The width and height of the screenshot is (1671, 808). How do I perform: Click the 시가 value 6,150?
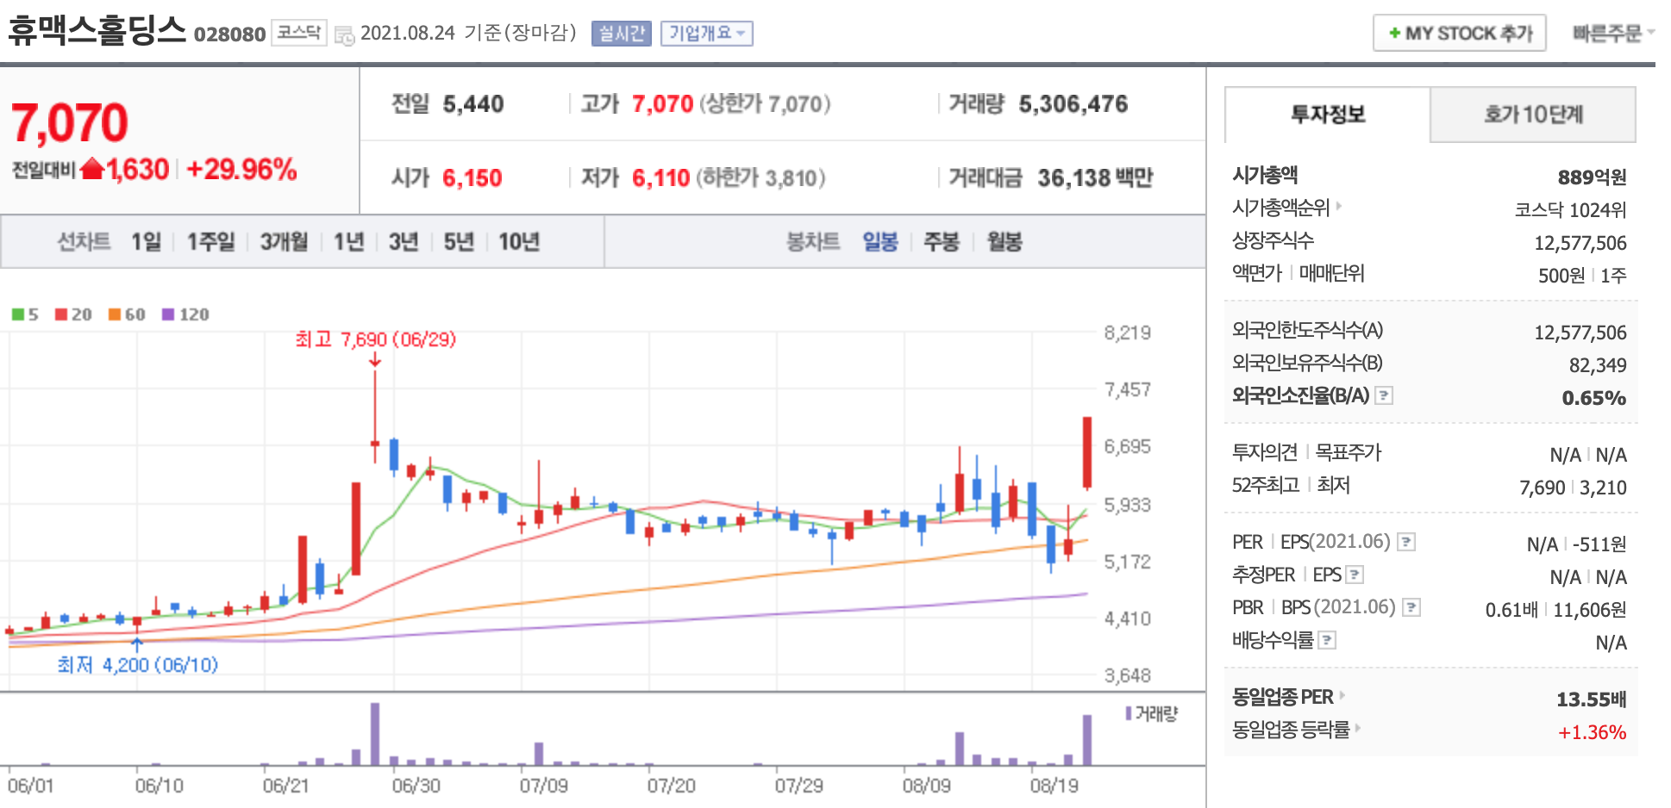(x=473, y=178)
